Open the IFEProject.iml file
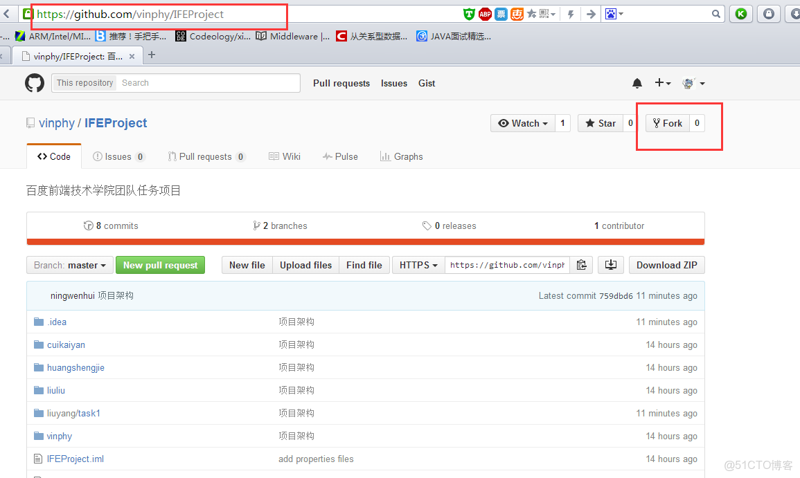This screenshot has width=800, height=478. [75, 459]
